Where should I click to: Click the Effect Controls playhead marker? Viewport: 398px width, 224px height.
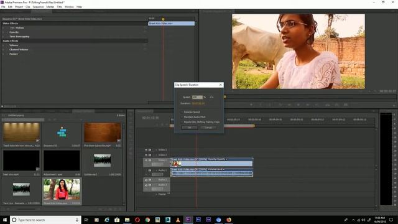pos(163,19)
